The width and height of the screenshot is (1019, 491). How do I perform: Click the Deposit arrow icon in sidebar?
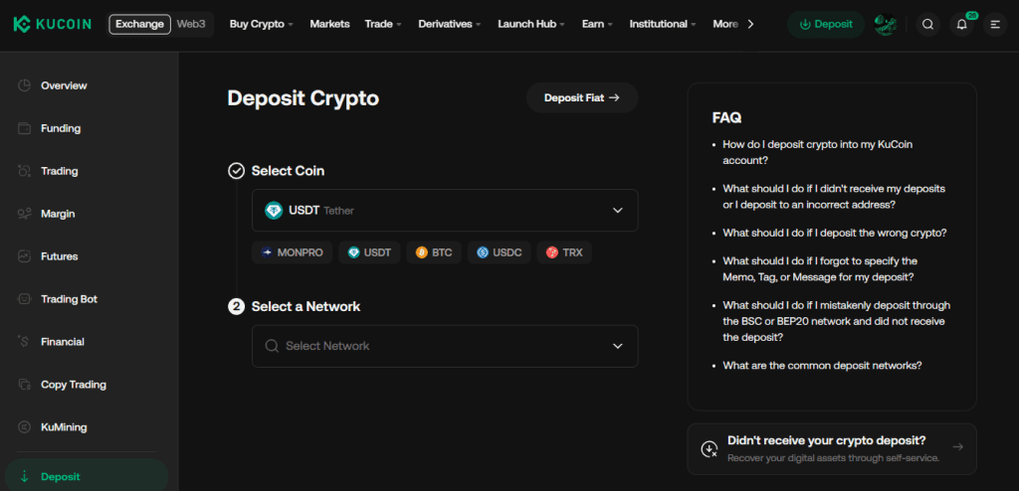(24, 477)
